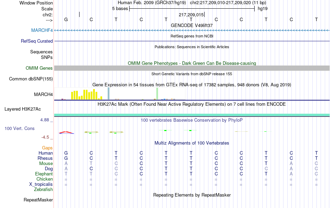Image resolution: width=330 pixels, height=208 pixels.
Task: Click Short Genetic Variants from dbSNP title
Action: (192, 74)
